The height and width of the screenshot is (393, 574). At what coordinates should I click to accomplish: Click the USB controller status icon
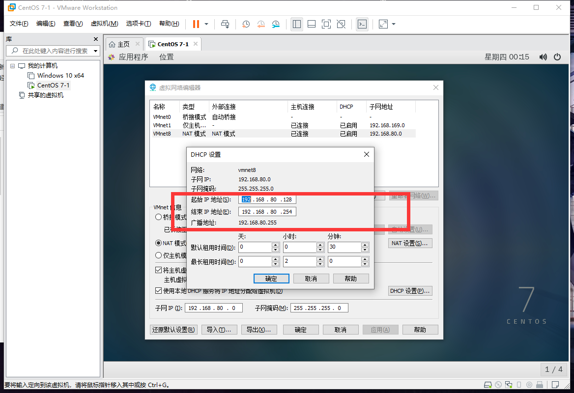[539, 385]
